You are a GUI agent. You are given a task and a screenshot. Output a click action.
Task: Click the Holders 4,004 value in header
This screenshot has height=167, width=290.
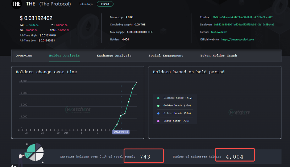pyautogui.click(x=125, y=39)
